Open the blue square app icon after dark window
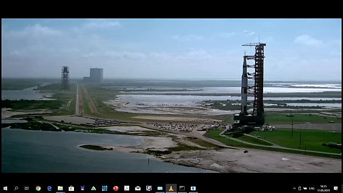 tap(193, 188)
